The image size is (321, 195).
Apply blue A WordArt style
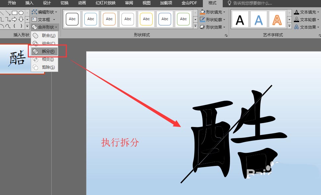pos(258,19)
